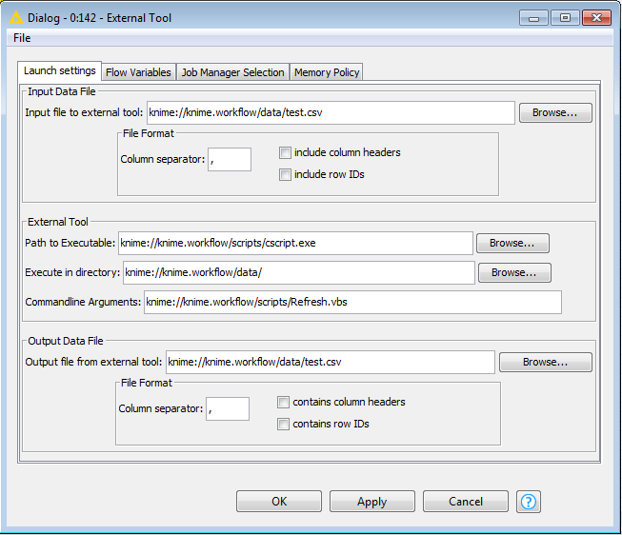Browse for Path to Executable

click(512, 243)
